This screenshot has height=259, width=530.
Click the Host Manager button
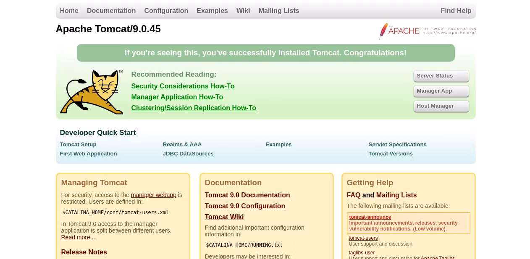[441, 106]
